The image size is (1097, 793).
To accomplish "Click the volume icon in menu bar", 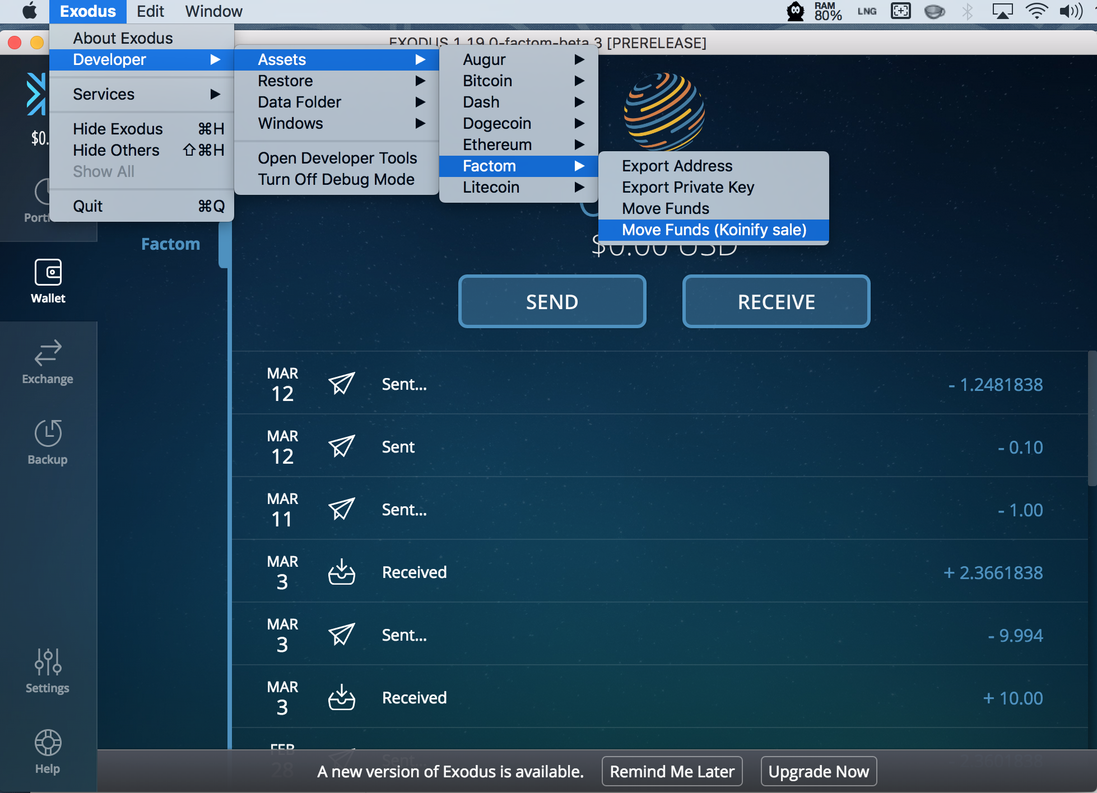I will point(1071,11).
